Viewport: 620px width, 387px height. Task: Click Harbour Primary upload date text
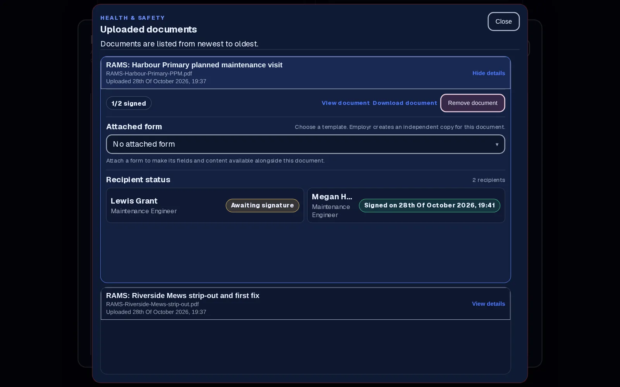click(x=156, y=81)
